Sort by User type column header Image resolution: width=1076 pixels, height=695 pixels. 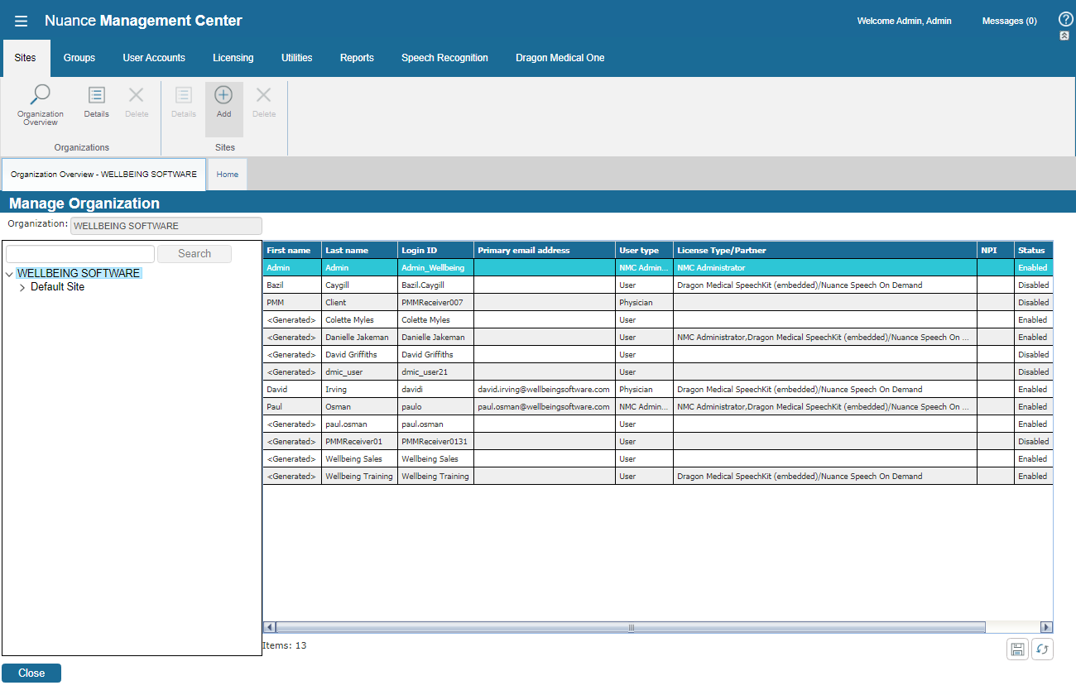644,250
